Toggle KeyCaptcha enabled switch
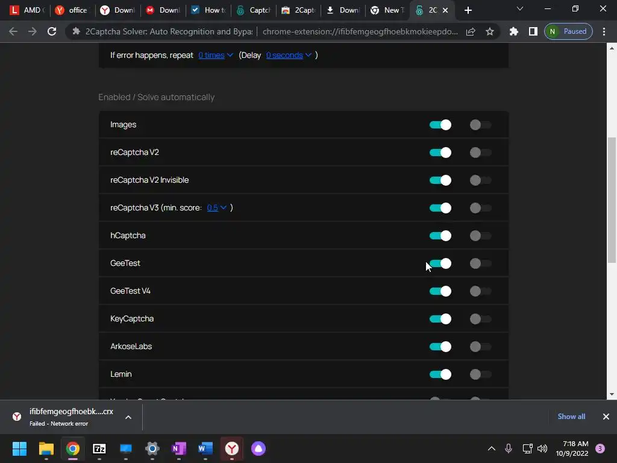This screenshot has width=617, height=463. coord(440,319)
